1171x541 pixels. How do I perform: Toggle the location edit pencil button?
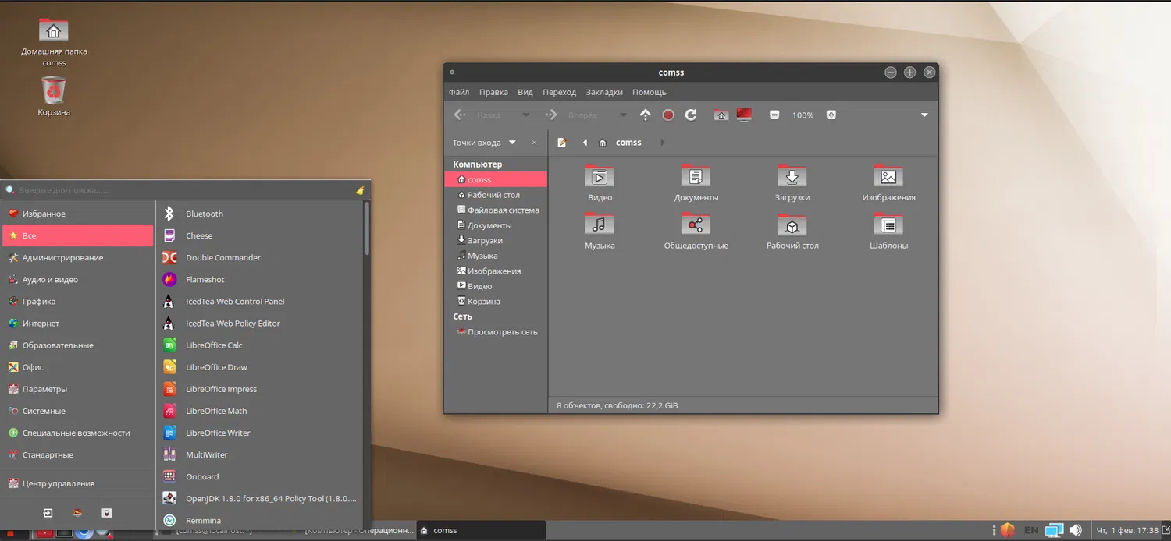(561, 143)
